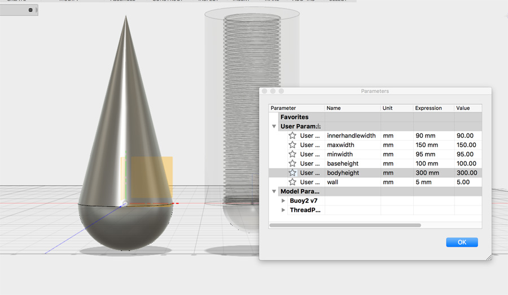Select the ThreadP... row label
The height and width of the screenshot is (295, 508).
pos(305,210)
